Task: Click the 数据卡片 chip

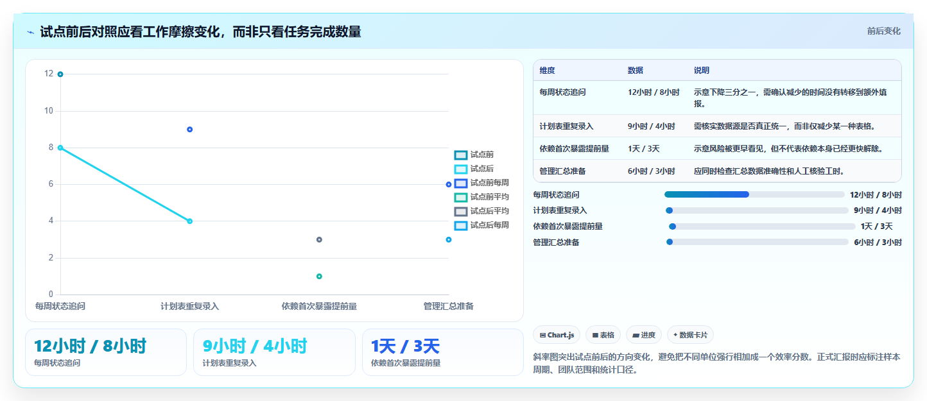Action: click(x=690, y=335)
